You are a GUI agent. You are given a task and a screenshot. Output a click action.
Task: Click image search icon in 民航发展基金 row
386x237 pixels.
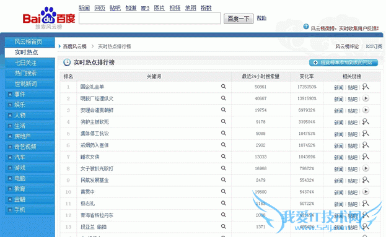366,179
